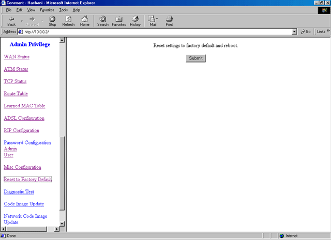Click the Back arrow toolbar icon
331x240 pixels.
11,19
